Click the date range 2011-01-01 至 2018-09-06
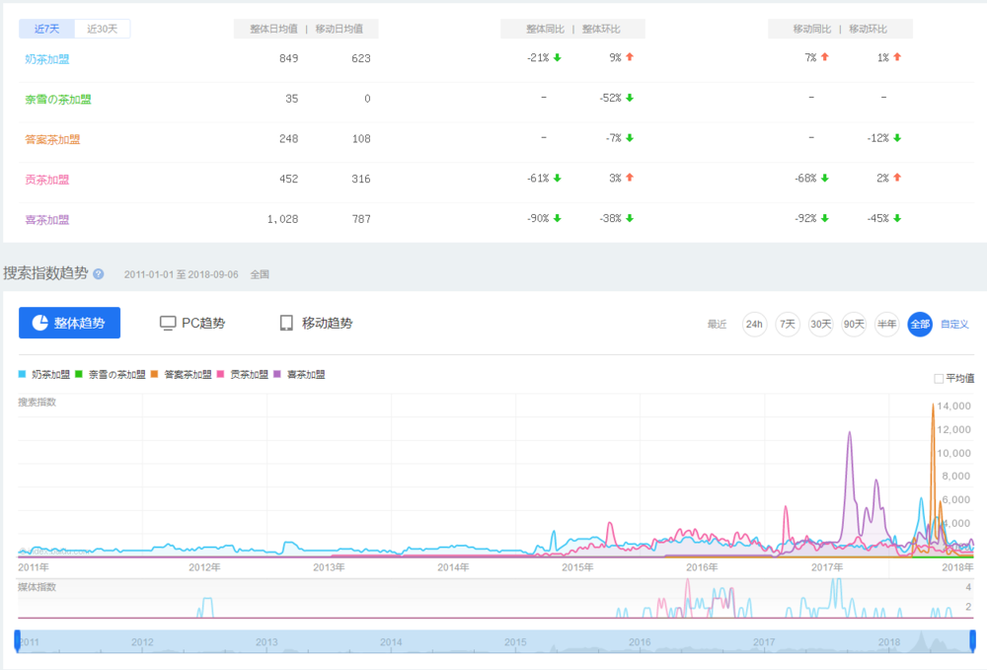Viewport: 987px width, 670px height. (182, 274)
